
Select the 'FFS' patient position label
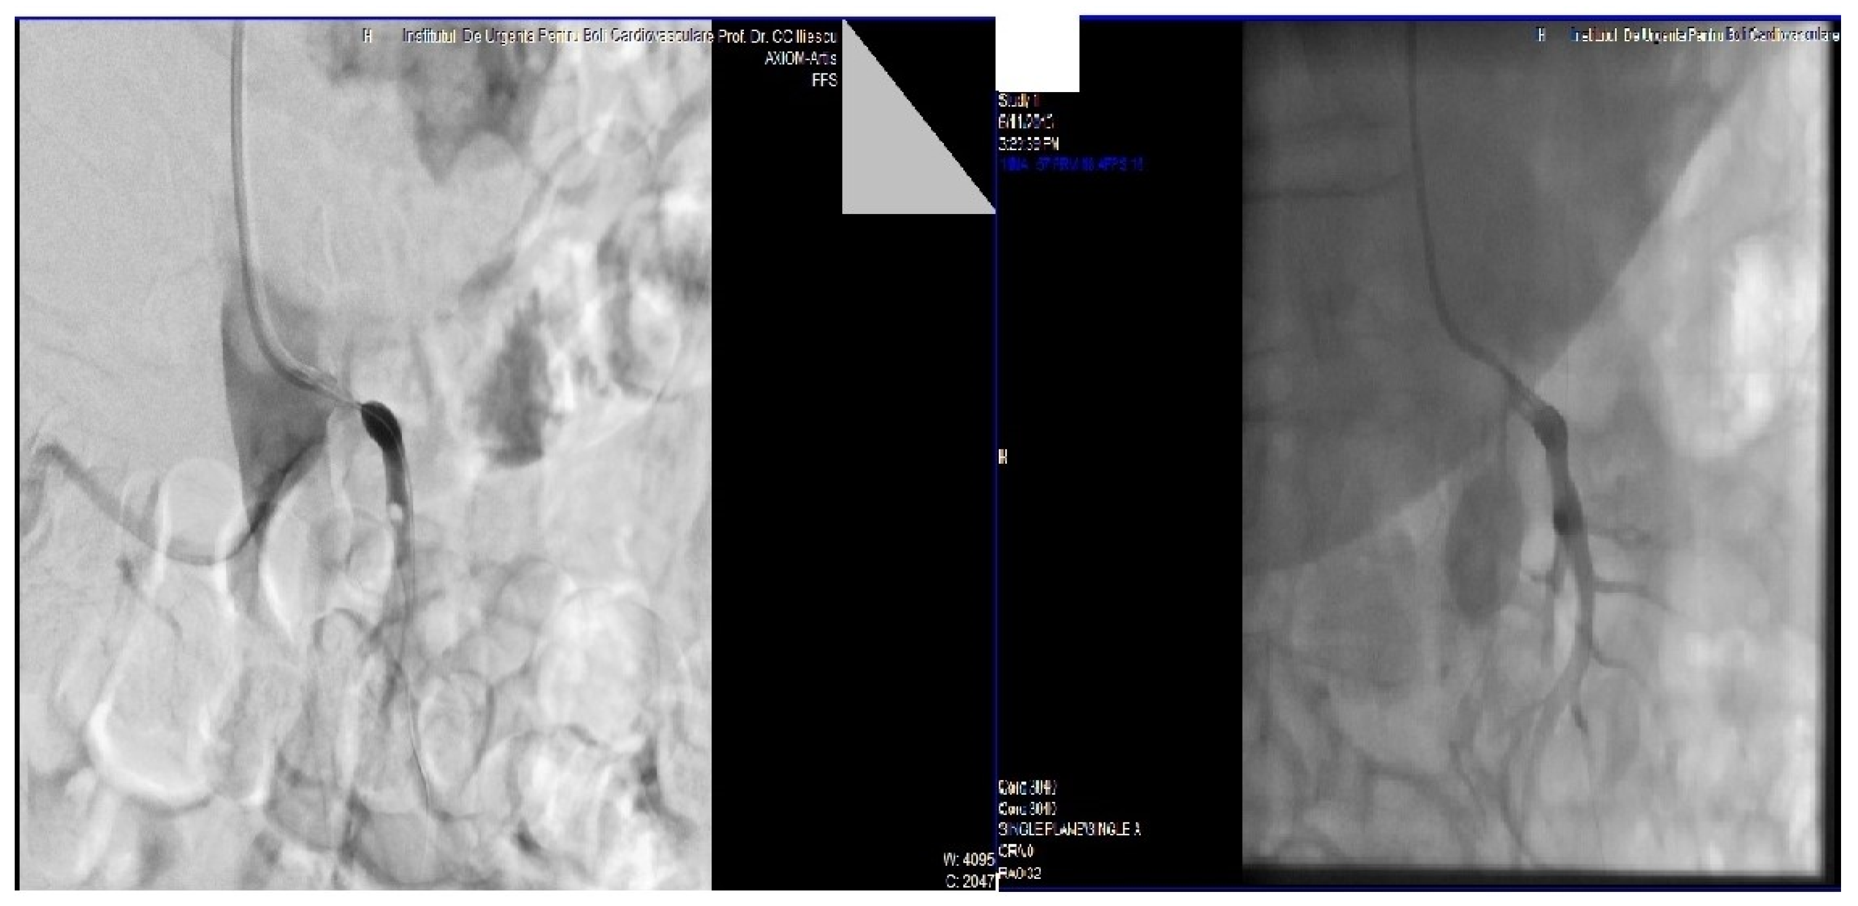[x=824, y=81]
